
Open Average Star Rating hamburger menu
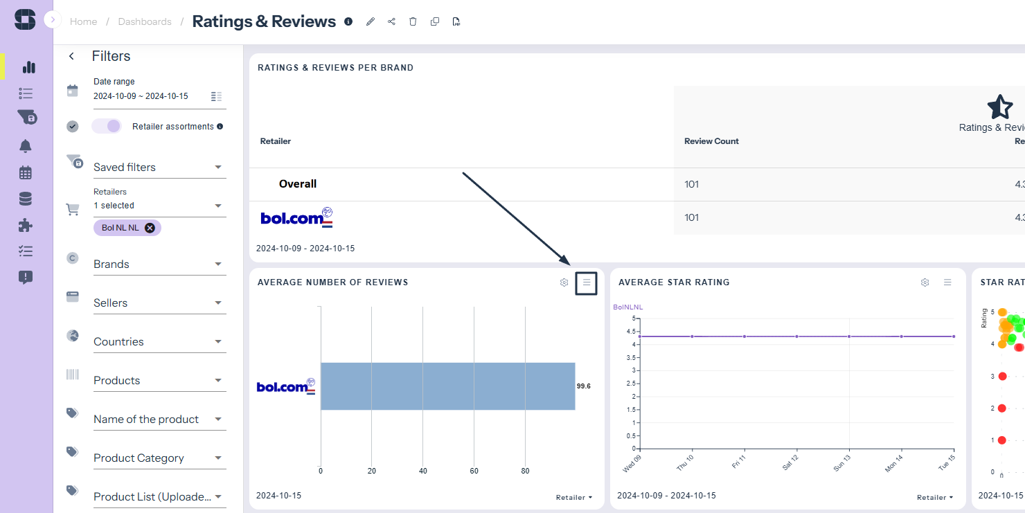(947, 282)
